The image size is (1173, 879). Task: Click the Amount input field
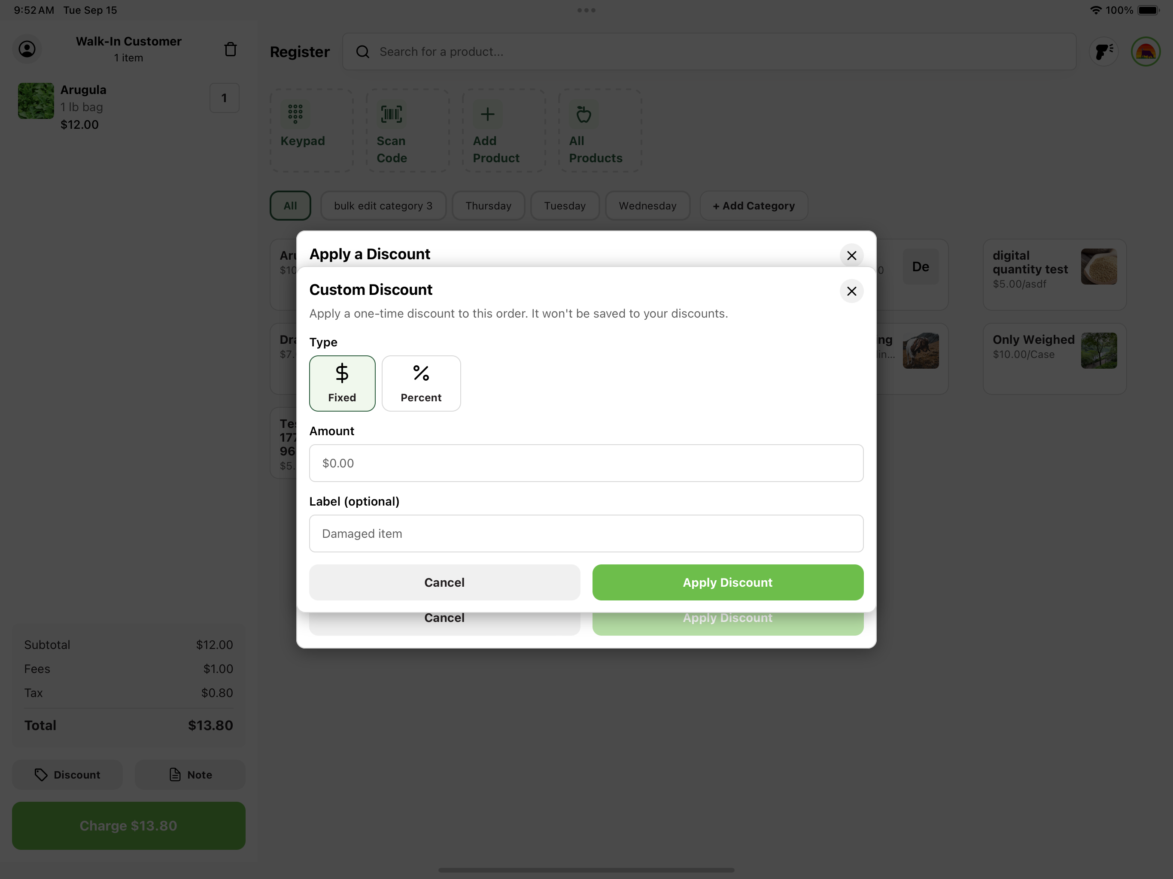pyautogui.click(x=586, y=463)
